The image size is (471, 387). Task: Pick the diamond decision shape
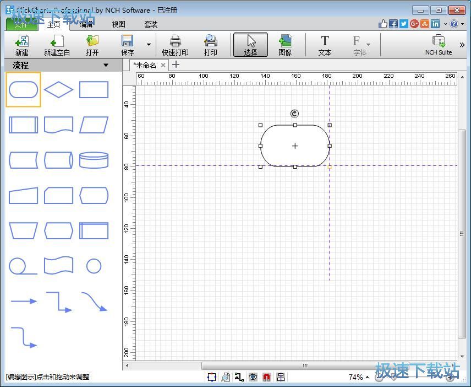[58, 90]
